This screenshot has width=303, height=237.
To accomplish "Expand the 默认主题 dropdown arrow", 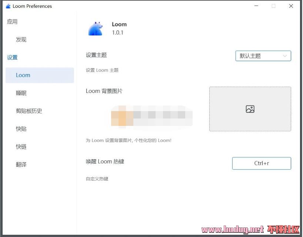I will coord(285,56).
